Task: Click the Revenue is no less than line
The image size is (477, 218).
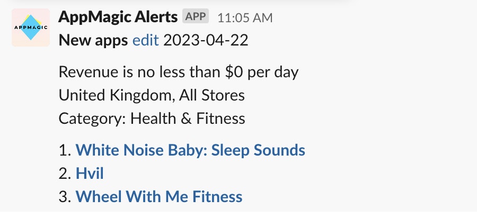Action: [x=179, y=72]
